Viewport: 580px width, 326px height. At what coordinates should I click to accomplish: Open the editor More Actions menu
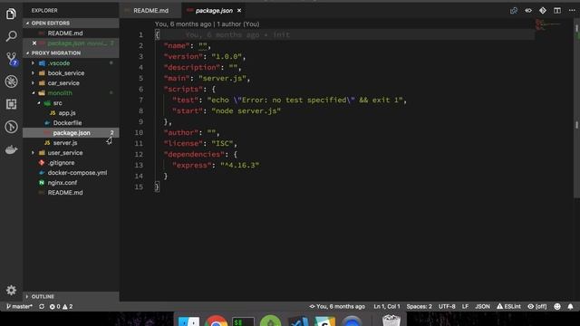[x=572, y=11]
